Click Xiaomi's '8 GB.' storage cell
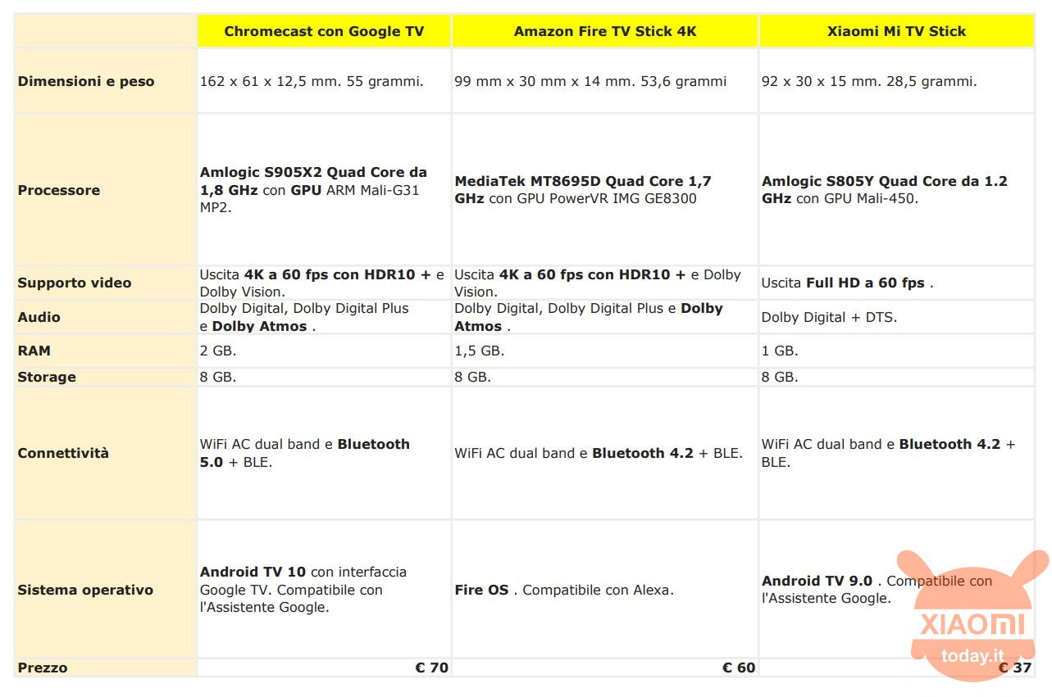Image resolution: width=1052 pixels, height=697 pixels. pyautogui.click(x=896, y=377)
